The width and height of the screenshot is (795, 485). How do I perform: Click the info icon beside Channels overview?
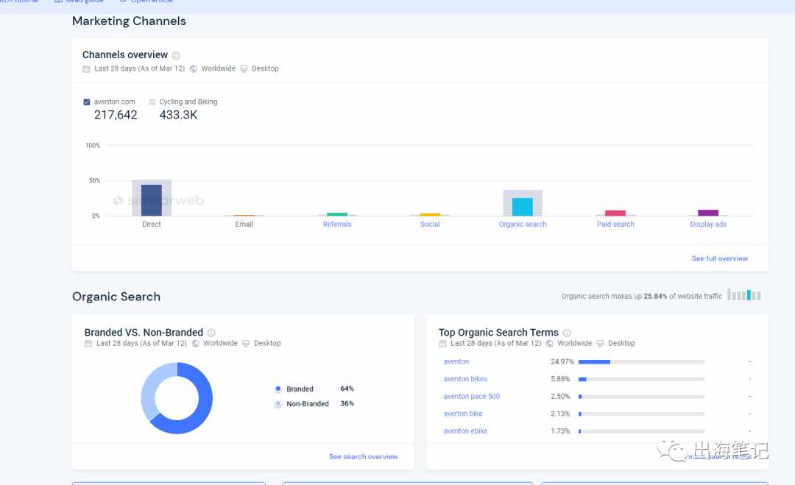tap(176, 56)
